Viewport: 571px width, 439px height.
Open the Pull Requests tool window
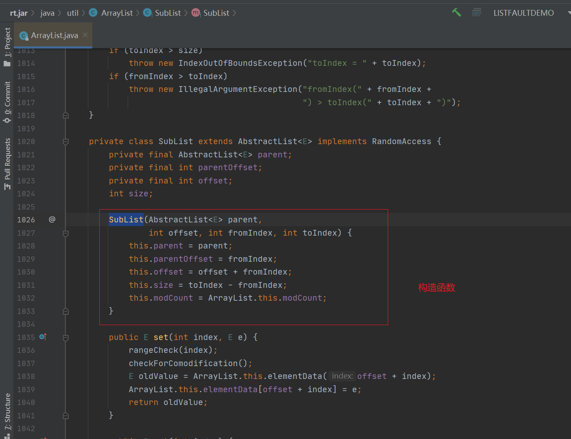click(7, 164)
